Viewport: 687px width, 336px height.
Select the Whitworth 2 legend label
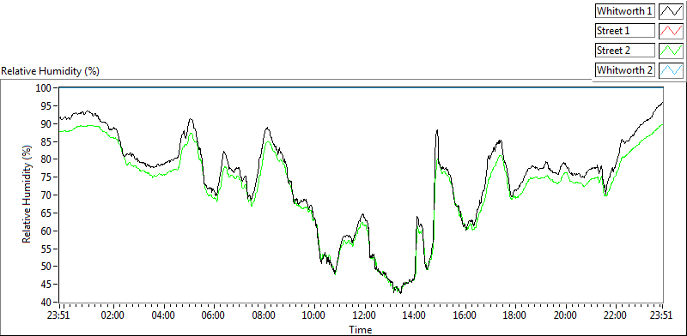click(625, 69)
